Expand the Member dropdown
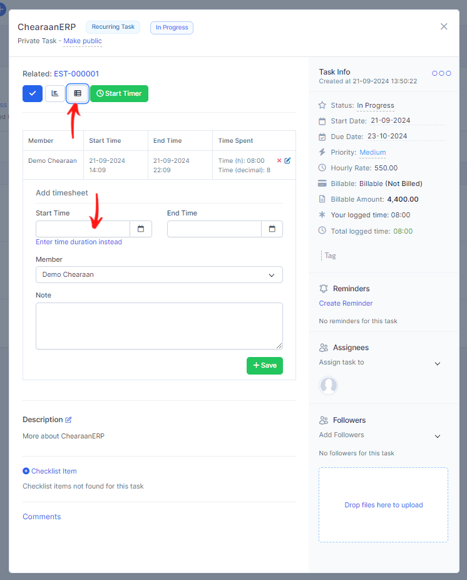467x580 pixels. pos(159,275)
